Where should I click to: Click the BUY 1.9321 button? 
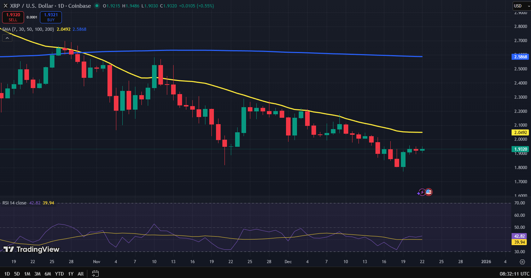coord(51,17)
